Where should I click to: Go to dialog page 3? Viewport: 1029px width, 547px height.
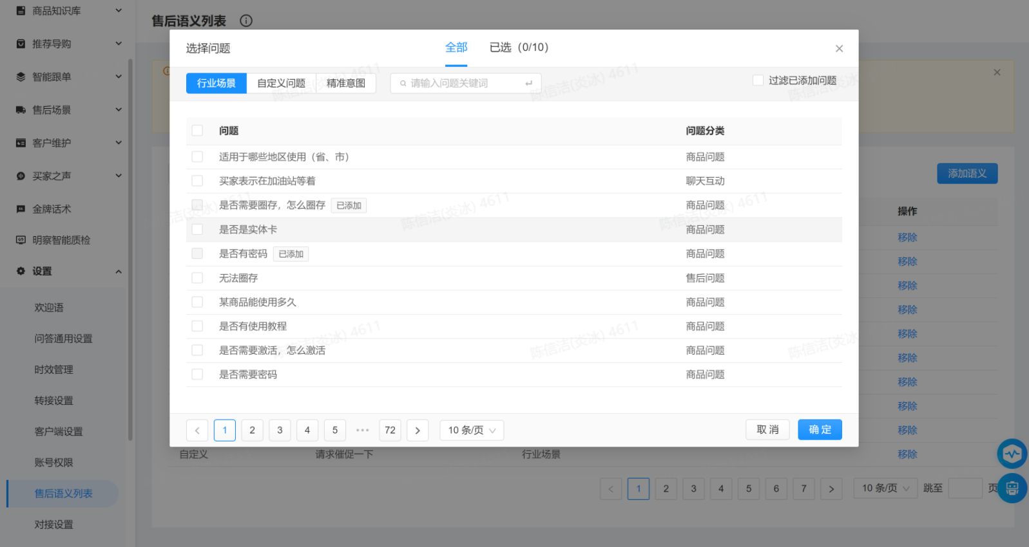coord(280,431)
